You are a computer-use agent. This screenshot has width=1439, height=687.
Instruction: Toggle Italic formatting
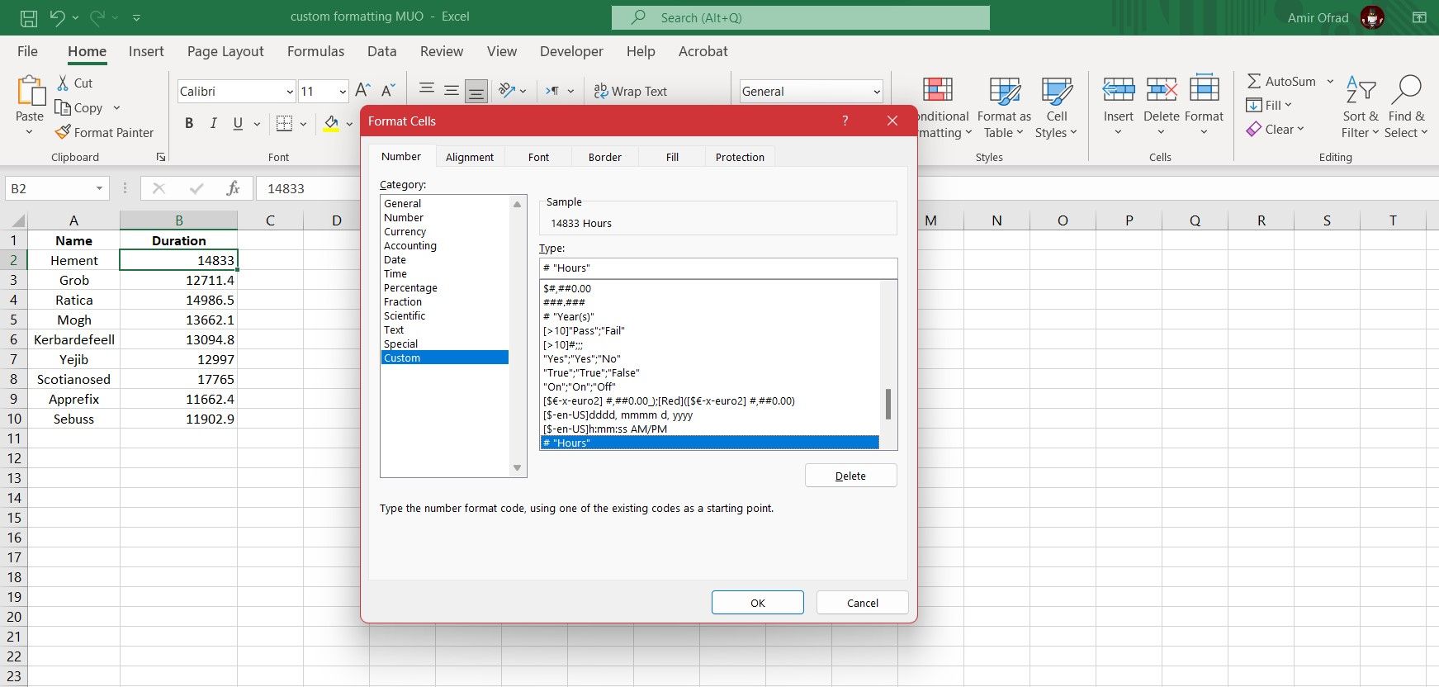(x=213, y=124)
